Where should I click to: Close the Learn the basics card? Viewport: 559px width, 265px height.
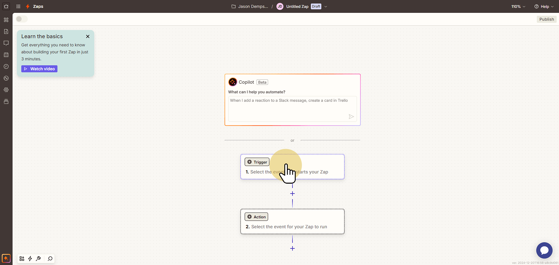88,36
